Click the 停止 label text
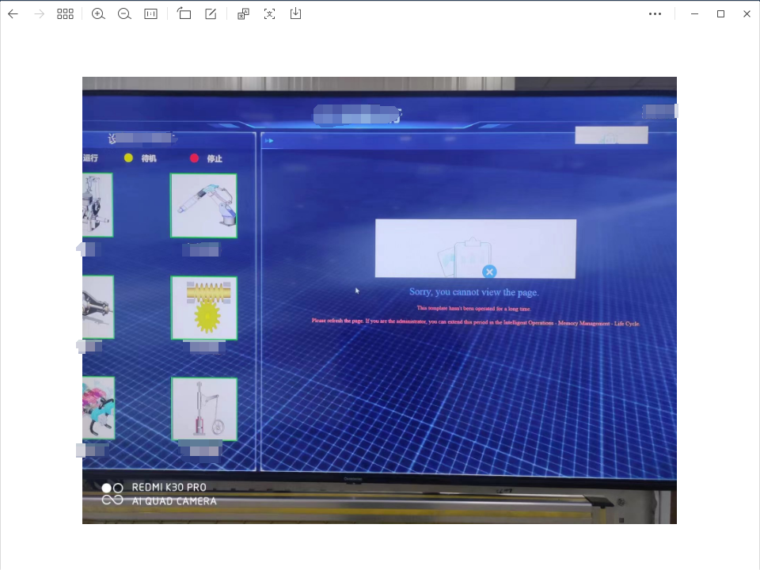The height and width of the screenshot is (570, 760). 215,158
